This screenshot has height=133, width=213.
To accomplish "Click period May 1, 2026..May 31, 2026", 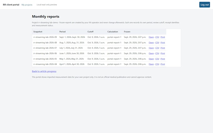I will 71,59.
